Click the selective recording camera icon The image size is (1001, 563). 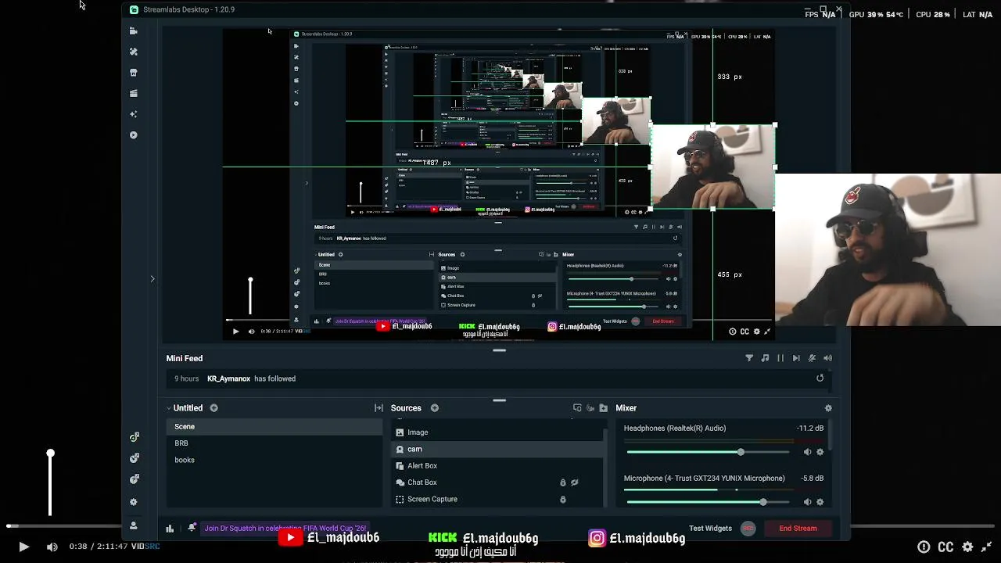[x=590, y=408]
